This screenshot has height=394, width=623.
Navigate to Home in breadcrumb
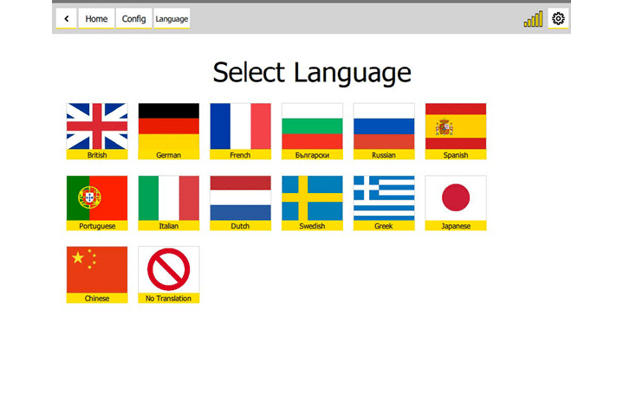[x=96, y=18]
